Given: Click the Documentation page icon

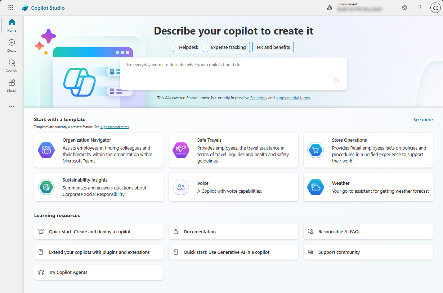Looking at the screenshot, I should pyautogui.click(x=176, y=232).
